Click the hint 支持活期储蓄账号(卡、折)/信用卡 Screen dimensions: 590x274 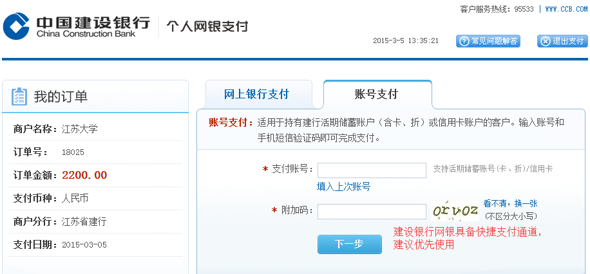(493, 169)
